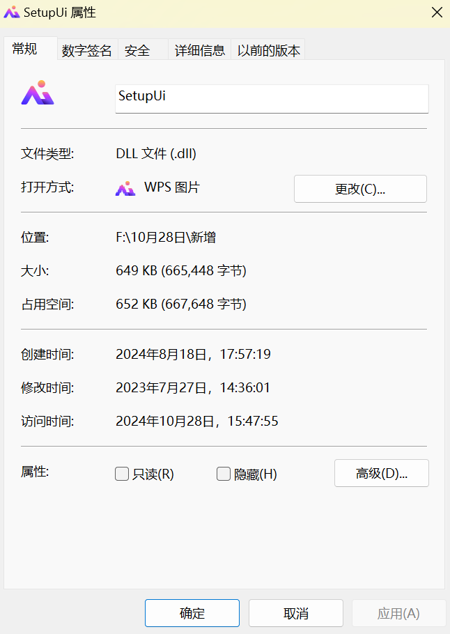The image size is (450, 634).
Task: Enable the 只读(R) checkbox
Action: point(122,474)
